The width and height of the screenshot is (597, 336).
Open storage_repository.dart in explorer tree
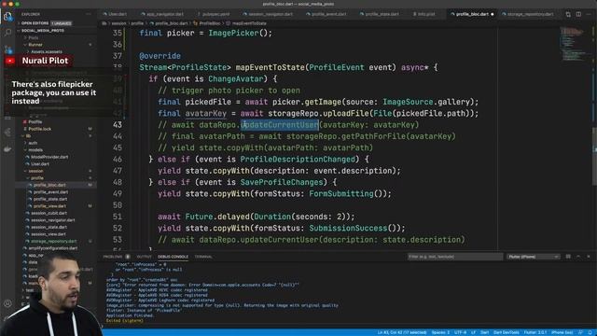click(x=53, y=241)
